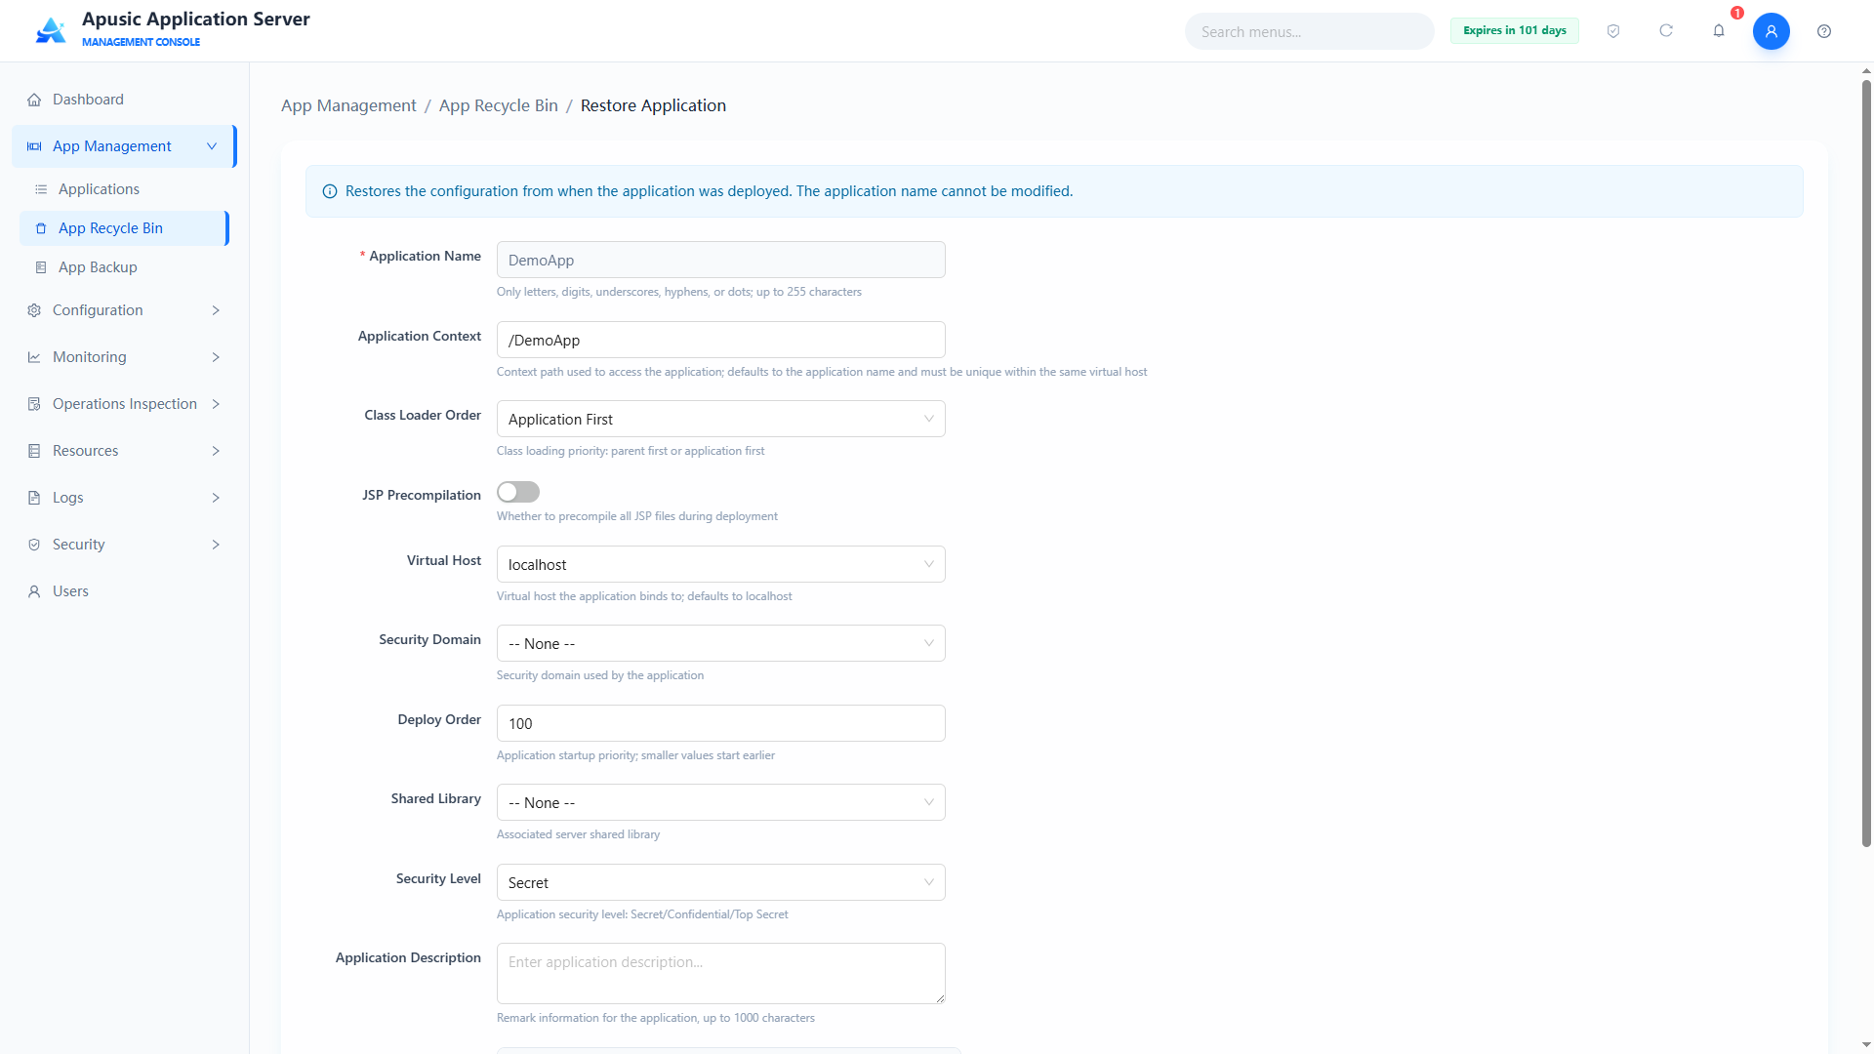
Task: Click the Security shield sidebar icon
Action: point(34,545)
